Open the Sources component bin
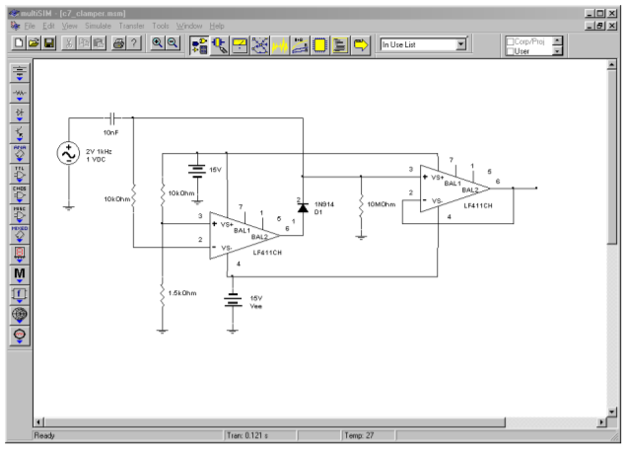This screenshot has width=626, height=450. (20, 74)
